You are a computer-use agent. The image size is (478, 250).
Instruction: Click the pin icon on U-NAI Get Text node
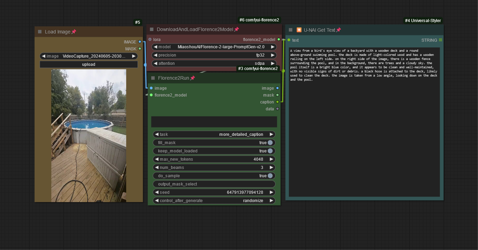[x=338, y=30]
